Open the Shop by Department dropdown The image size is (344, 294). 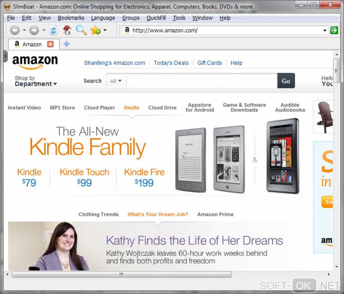[36, 81]
